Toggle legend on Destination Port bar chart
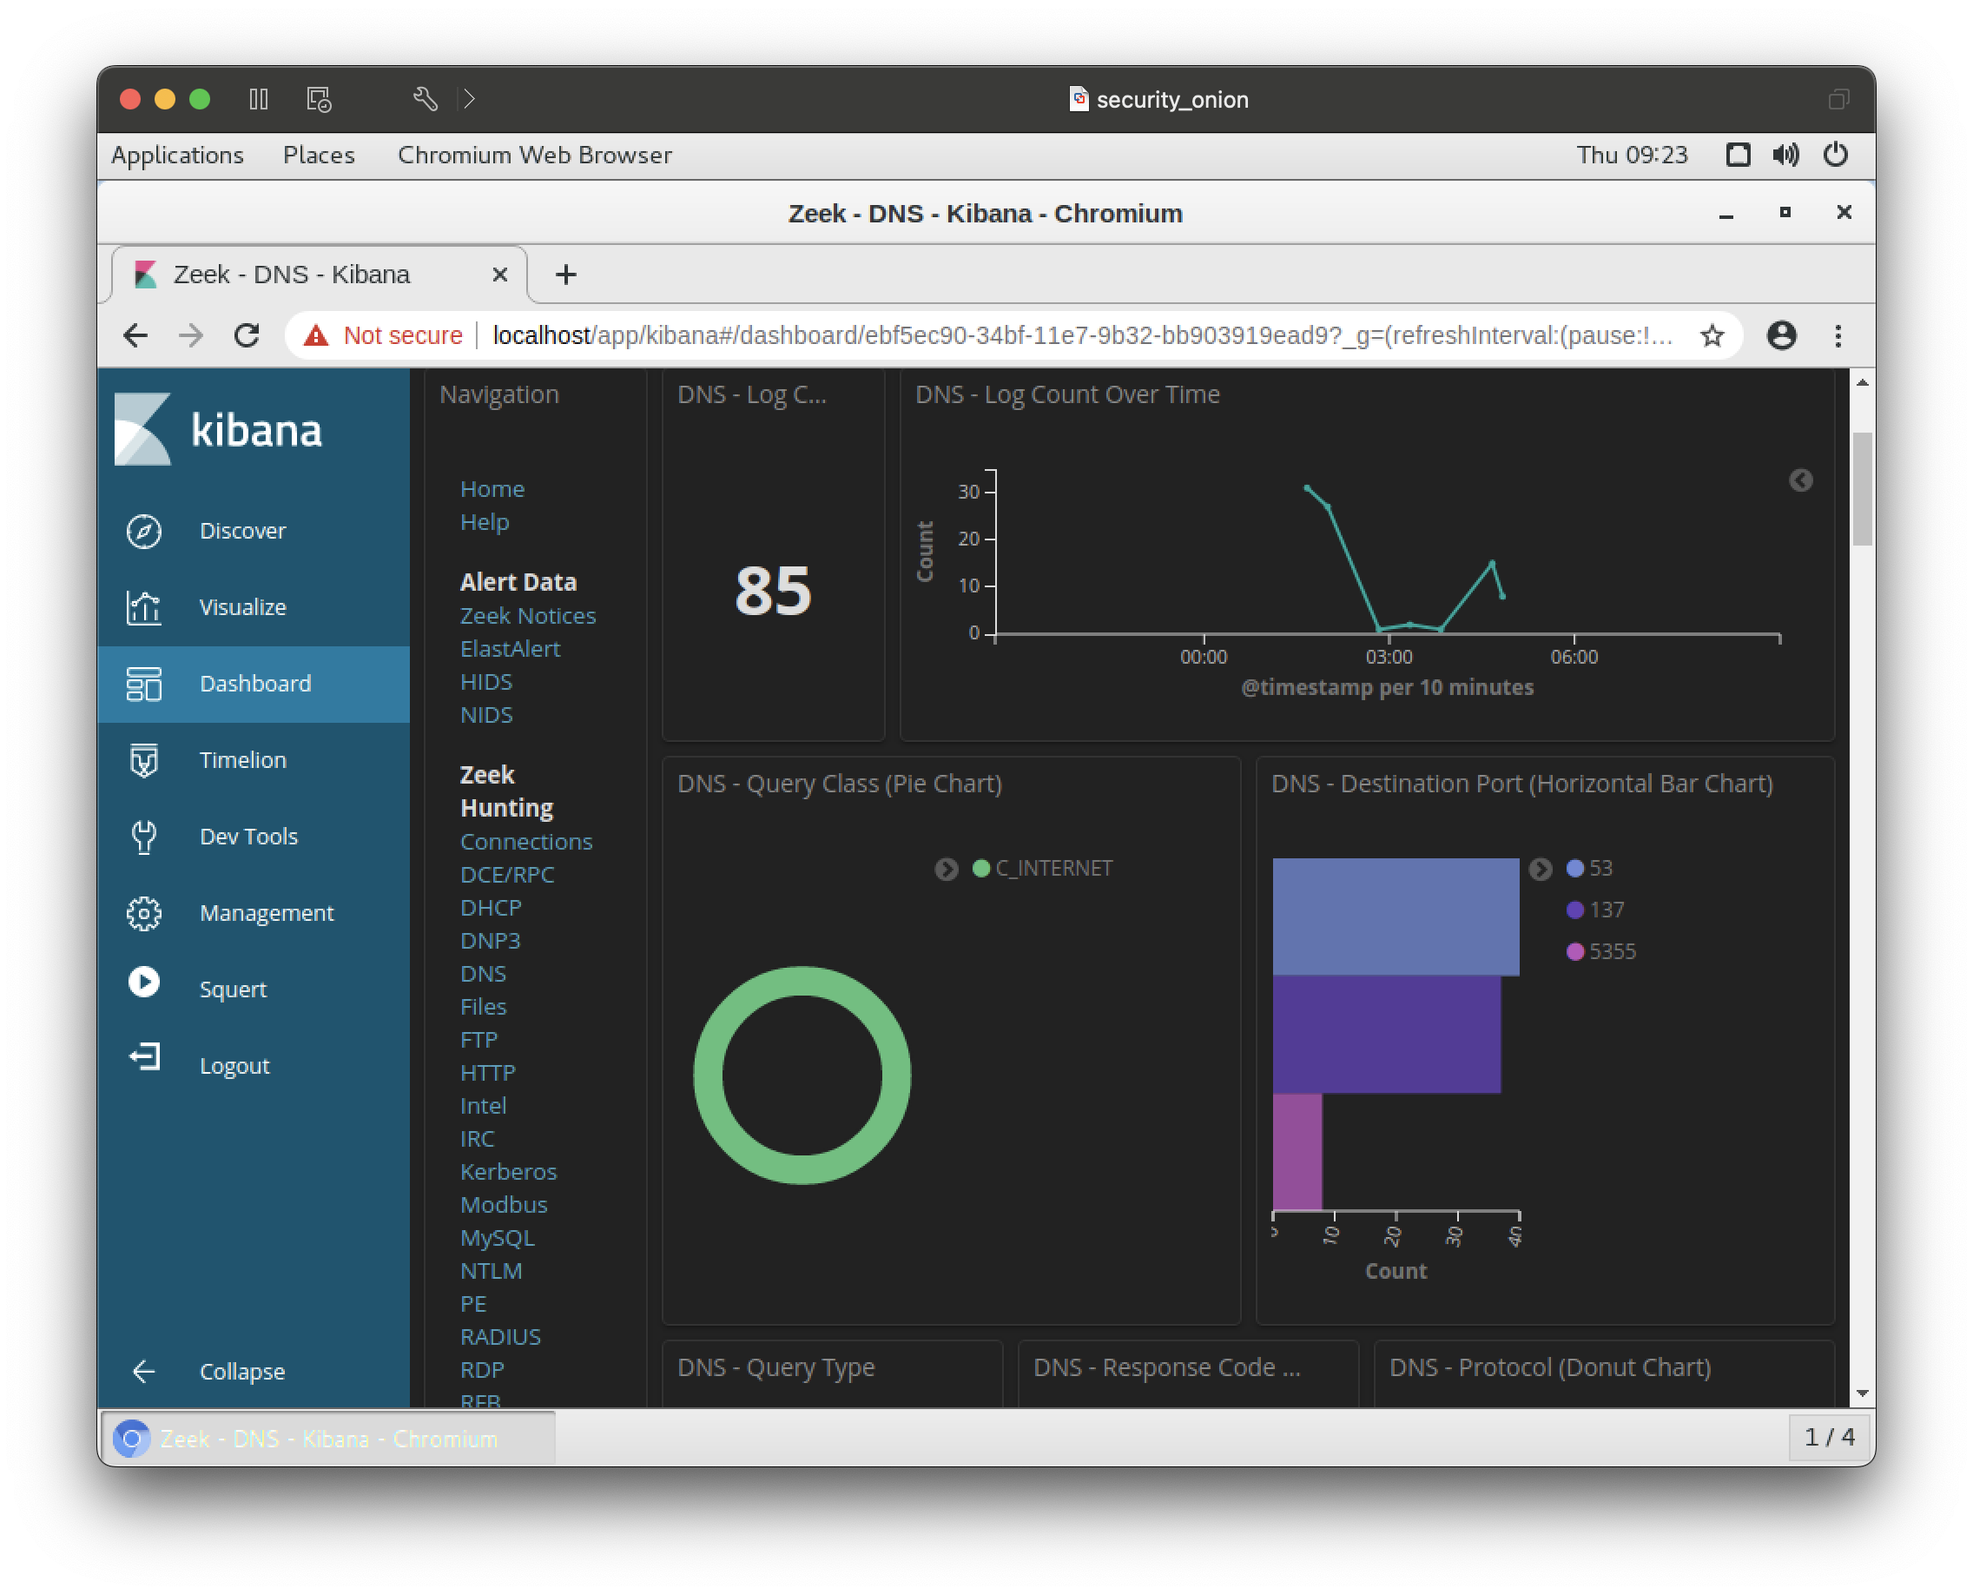The width and height of the screenshot is (1973, 1595). tap(1541, 868)
